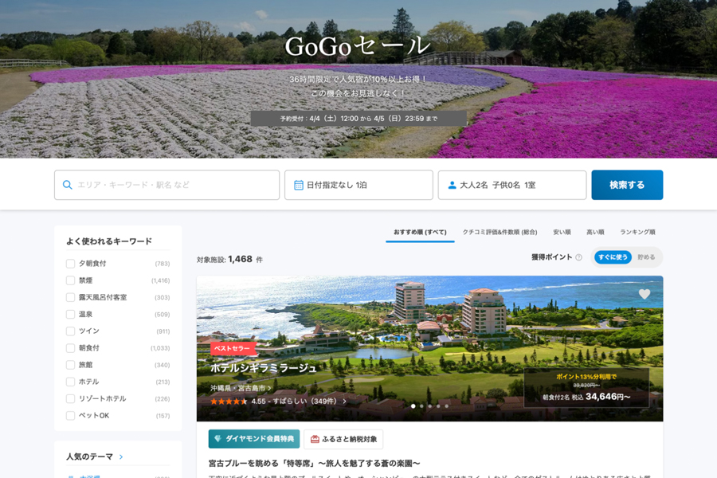Screen dimensions: 717x478
Task: Click the person icon in the guest count field
Action: [x=451, y=185]
